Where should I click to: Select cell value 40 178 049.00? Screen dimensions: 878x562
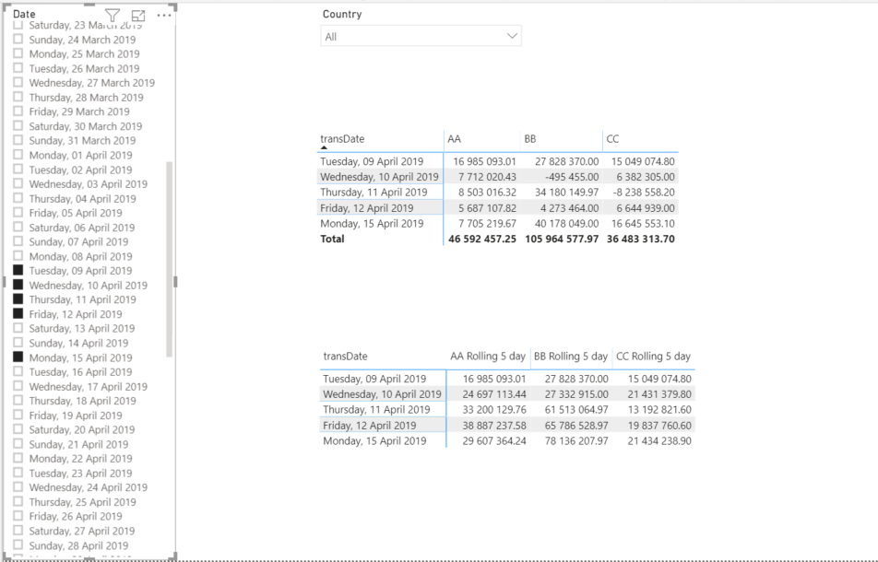tap(566, 223)
